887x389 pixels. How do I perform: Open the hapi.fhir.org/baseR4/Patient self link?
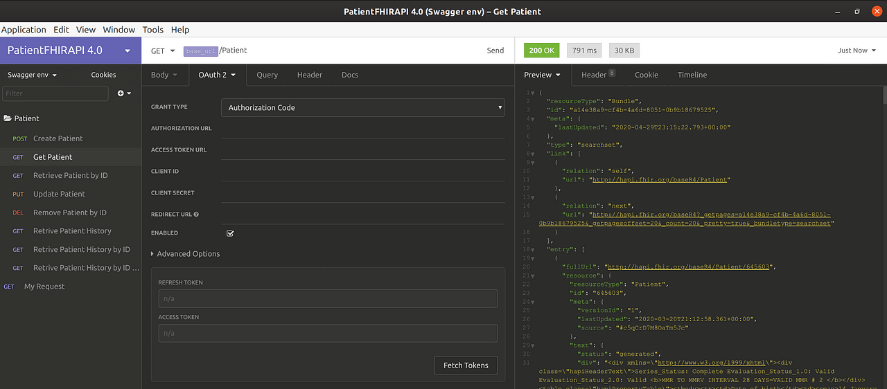point(658,180)
